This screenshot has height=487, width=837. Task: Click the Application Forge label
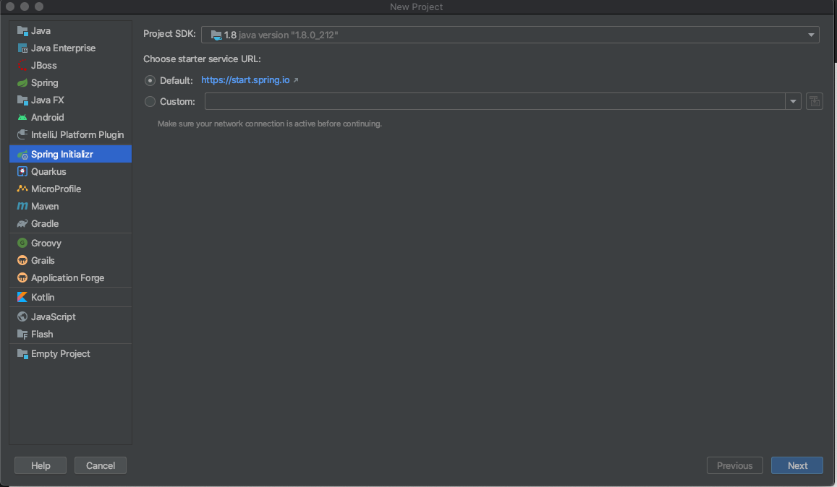pos(67,278)
